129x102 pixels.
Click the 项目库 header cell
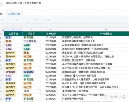(31, 34)
